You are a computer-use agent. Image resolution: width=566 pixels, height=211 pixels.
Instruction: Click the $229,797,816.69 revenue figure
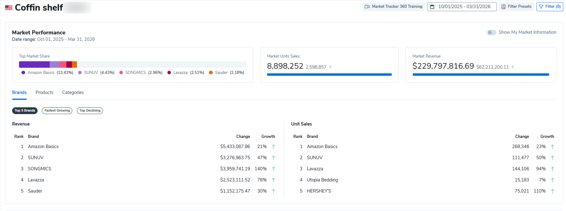(443, 66)
